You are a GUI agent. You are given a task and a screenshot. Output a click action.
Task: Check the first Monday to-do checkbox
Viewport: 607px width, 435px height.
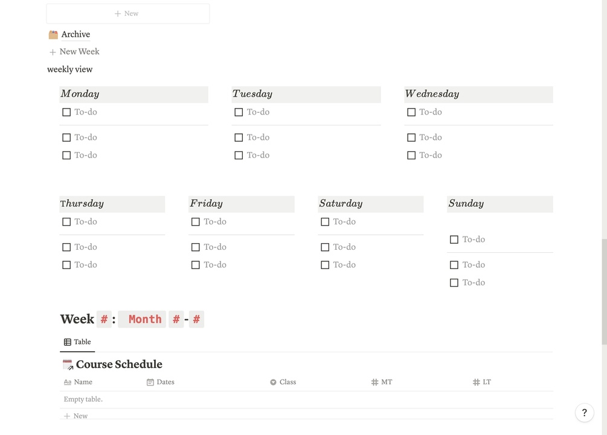66,112
